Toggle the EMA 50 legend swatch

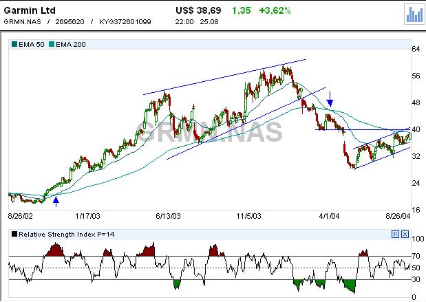tap(14, 44)
